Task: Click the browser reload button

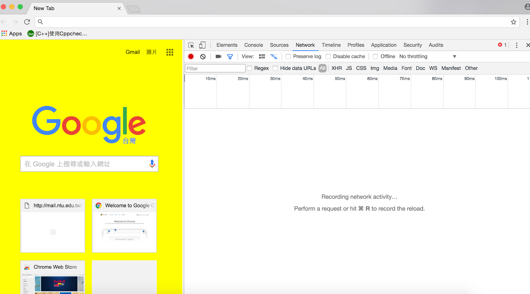Action: point(27,22)
